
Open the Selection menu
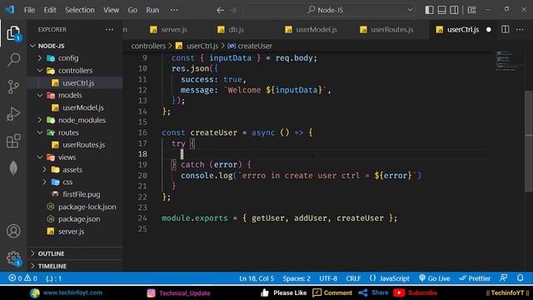coord(80,10)
